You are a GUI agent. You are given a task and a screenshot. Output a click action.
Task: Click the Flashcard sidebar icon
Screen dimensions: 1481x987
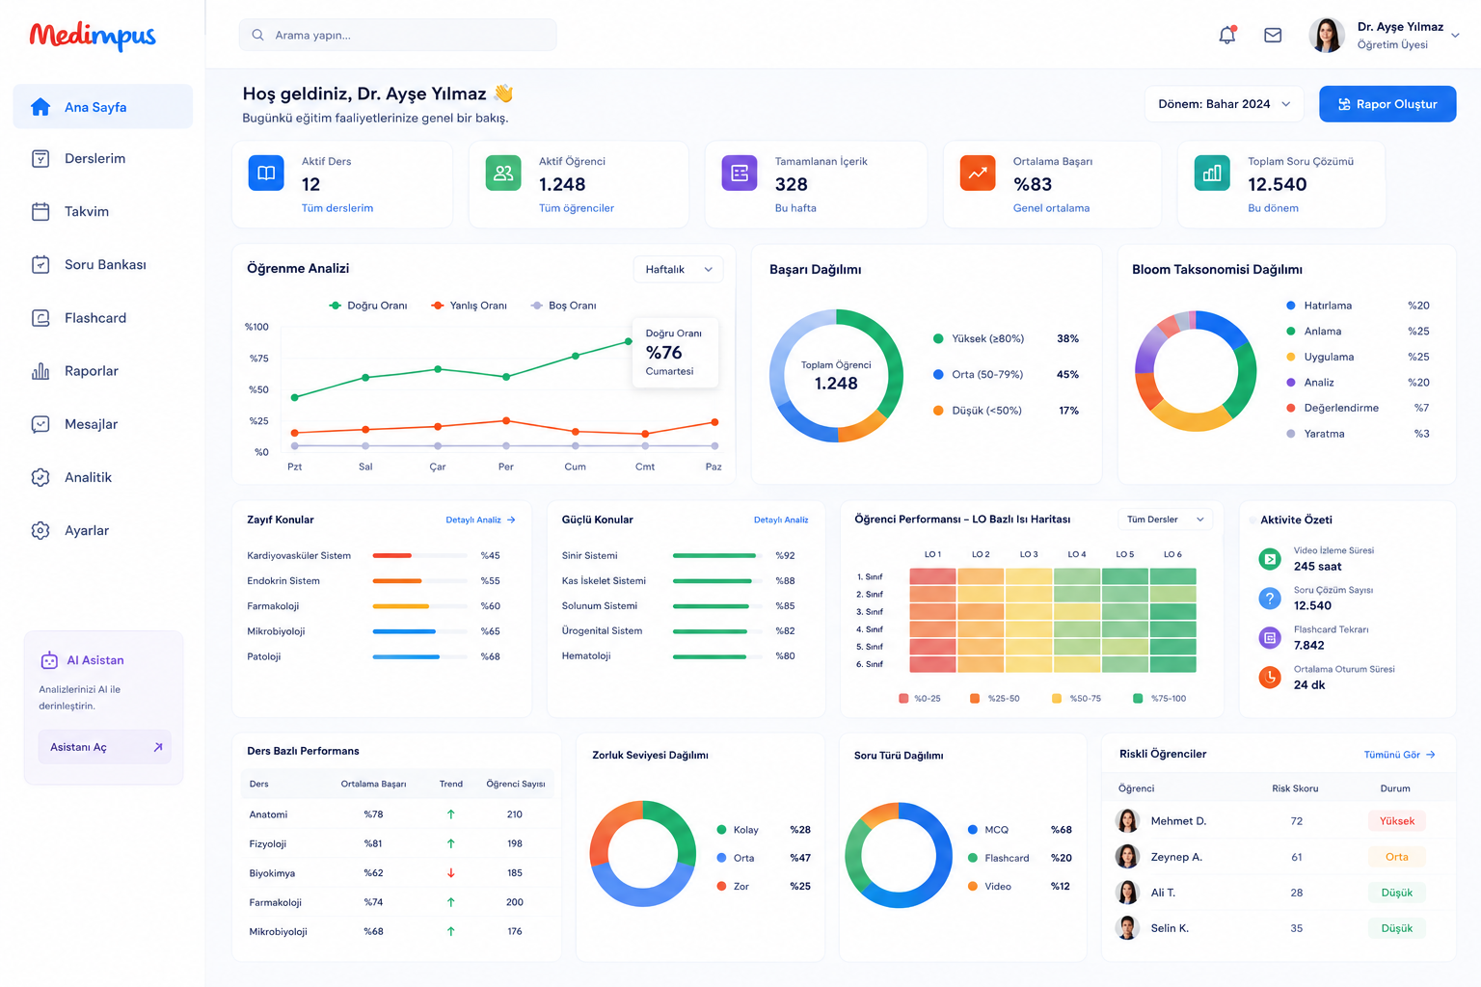coord(40,318)
